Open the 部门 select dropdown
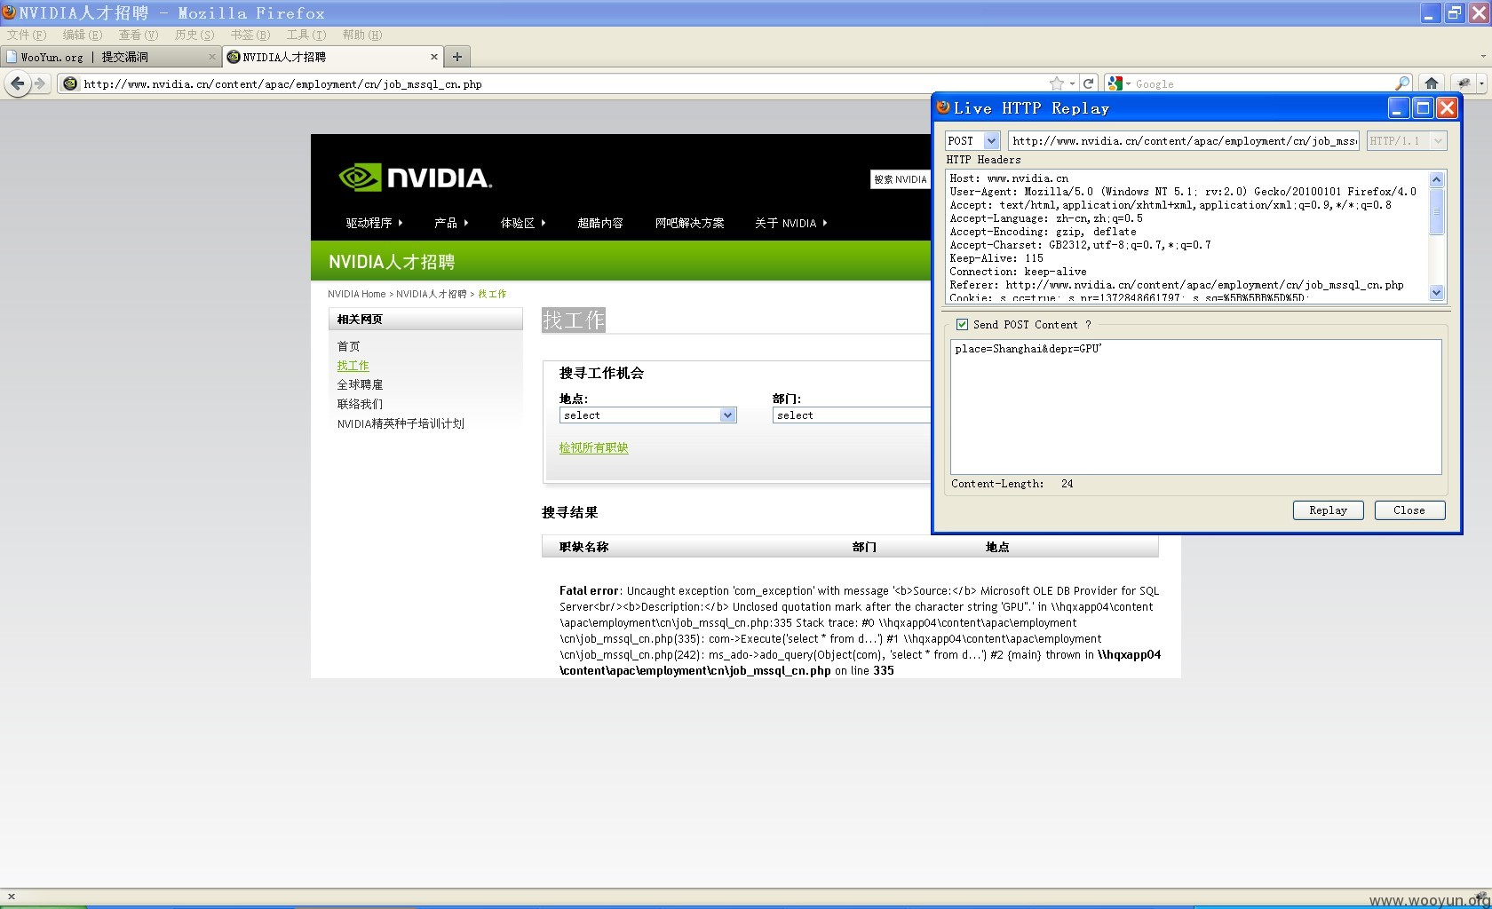The width and height of the screenshot is (1492, 909). 851,415
